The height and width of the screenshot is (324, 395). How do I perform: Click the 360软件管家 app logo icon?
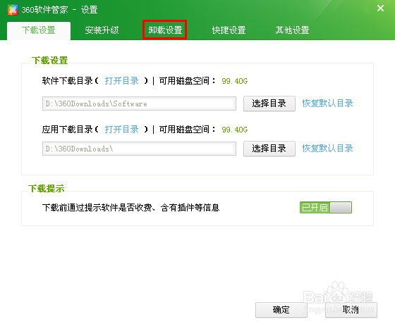(x=13, y=10)
